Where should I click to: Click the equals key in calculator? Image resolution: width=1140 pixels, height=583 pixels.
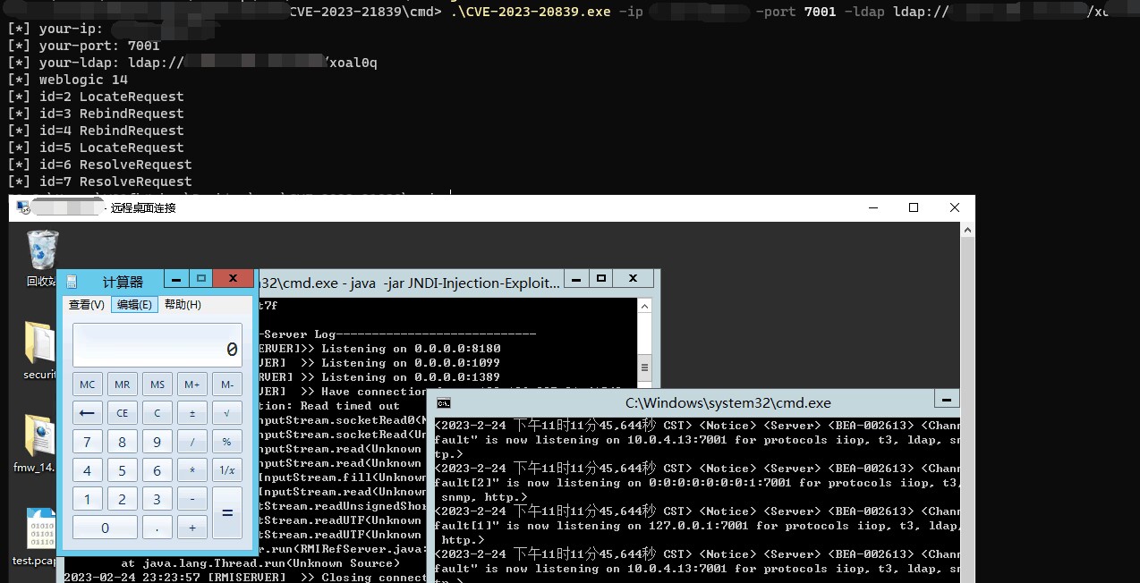point(227,513)
